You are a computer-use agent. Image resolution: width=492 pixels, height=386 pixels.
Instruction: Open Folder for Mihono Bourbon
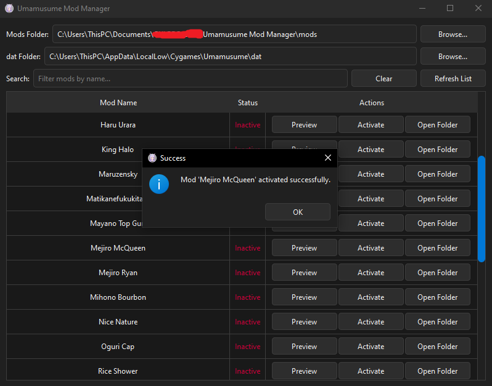coord(437,297)
